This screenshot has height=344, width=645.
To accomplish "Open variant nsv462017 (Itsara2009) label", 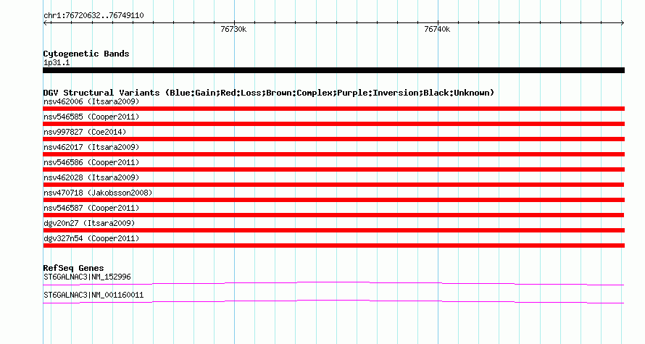I will [x=91, y=147].
